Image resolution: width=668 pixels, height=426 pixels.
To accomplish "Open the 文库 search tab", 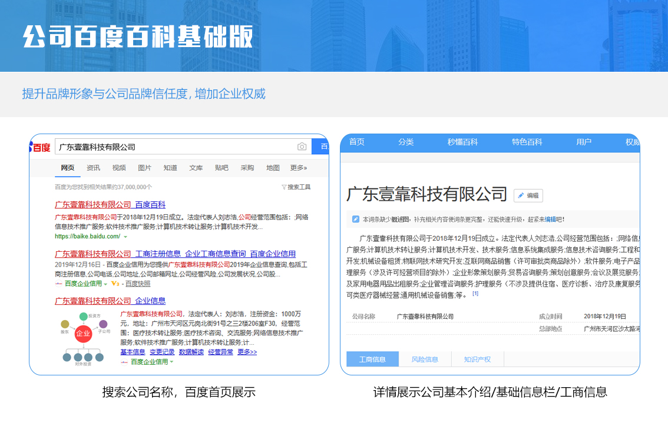I will click(x=196, y=168).
